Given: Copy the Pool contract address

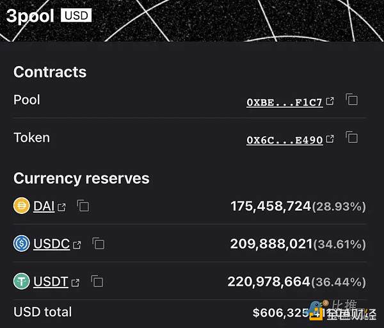Looking at the screenshot, I should pyautogui.click(x=351, y=100).
